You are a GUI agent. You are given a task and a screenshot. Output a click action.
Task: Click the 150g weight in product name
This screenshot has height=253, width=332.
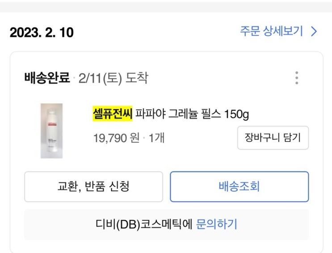point(236,114)
